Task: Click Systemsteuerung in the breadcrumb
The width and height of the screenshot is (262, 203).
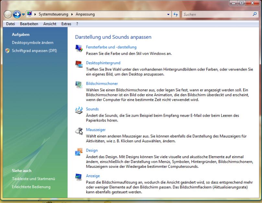Action: [53, 14]
